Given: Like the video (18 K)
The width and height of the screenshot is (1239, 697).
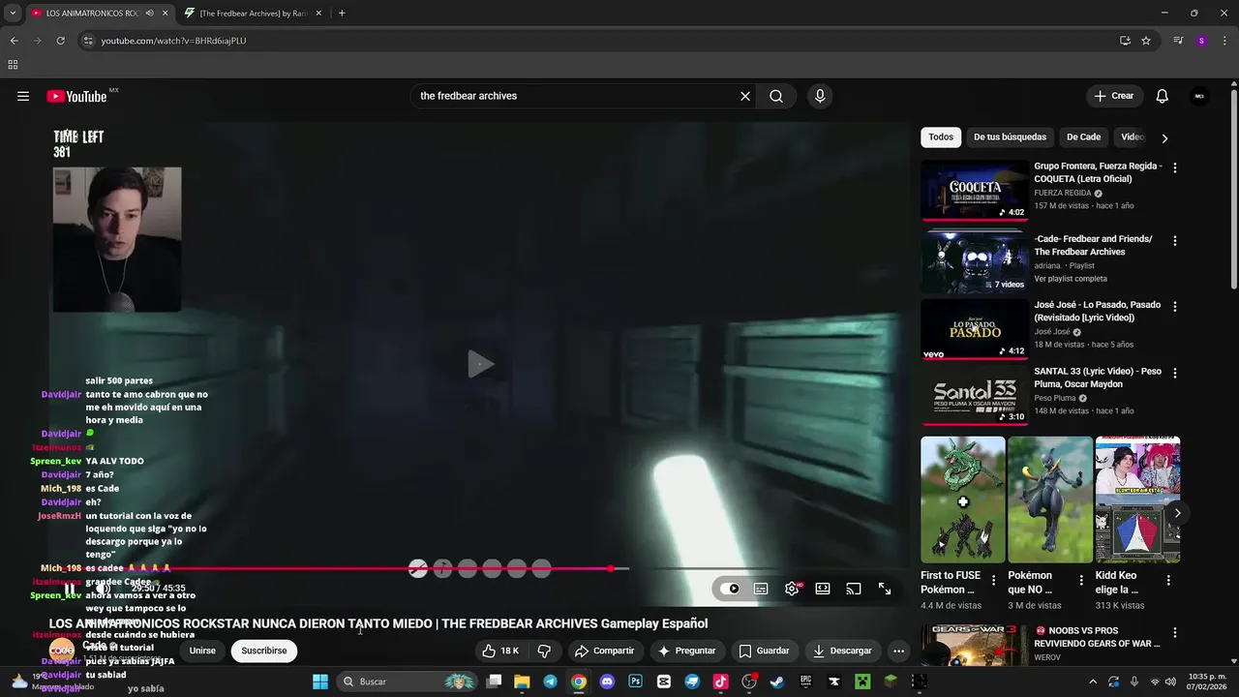Looking at the screenshot, I should 501,651.
